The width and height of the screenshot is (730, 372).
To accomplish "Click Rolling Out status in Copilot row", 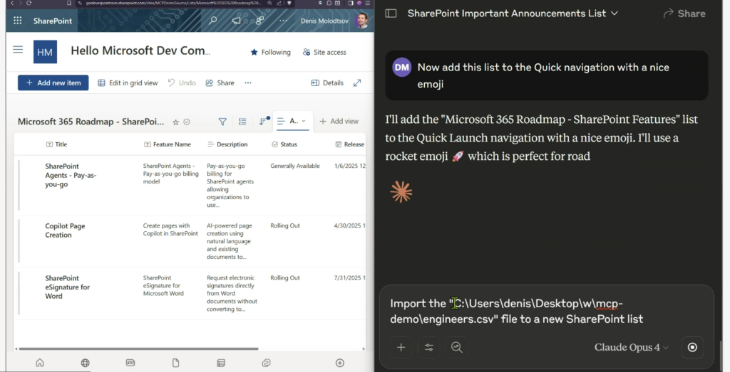I will tap(285, 225).
